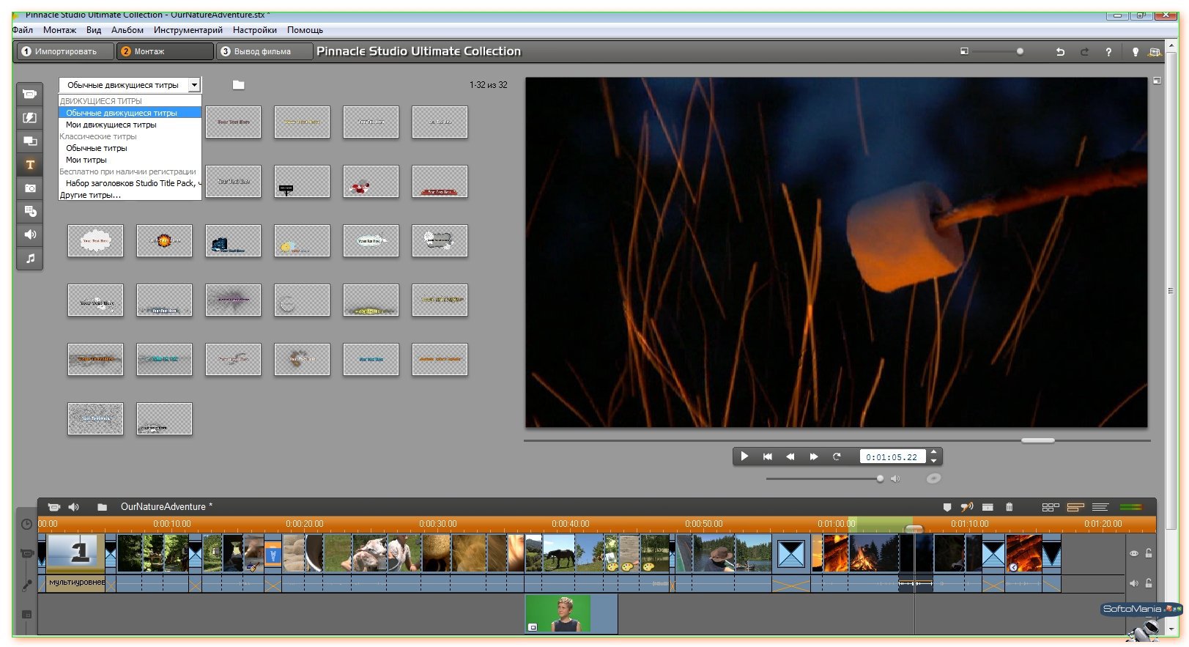Screen dimensions: 1189x647
Task: Open the disc menus album tab icon
Action: click(30, 212)
